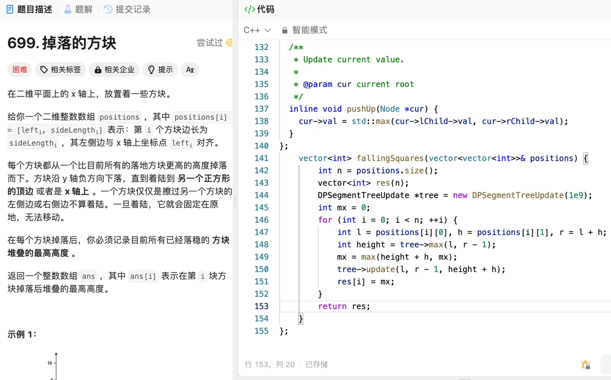This screenshot has width=611, height=380.
Task: Click the 行 153, 列 20 cursor indicator
Action: [269, 365]
